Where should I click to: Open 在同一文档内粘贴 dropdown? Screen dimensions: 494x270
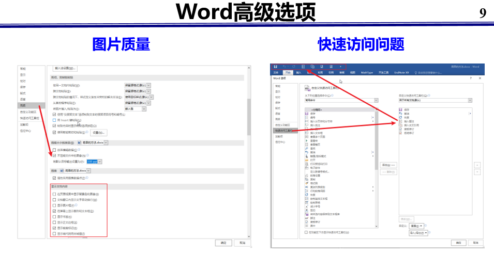138,85
